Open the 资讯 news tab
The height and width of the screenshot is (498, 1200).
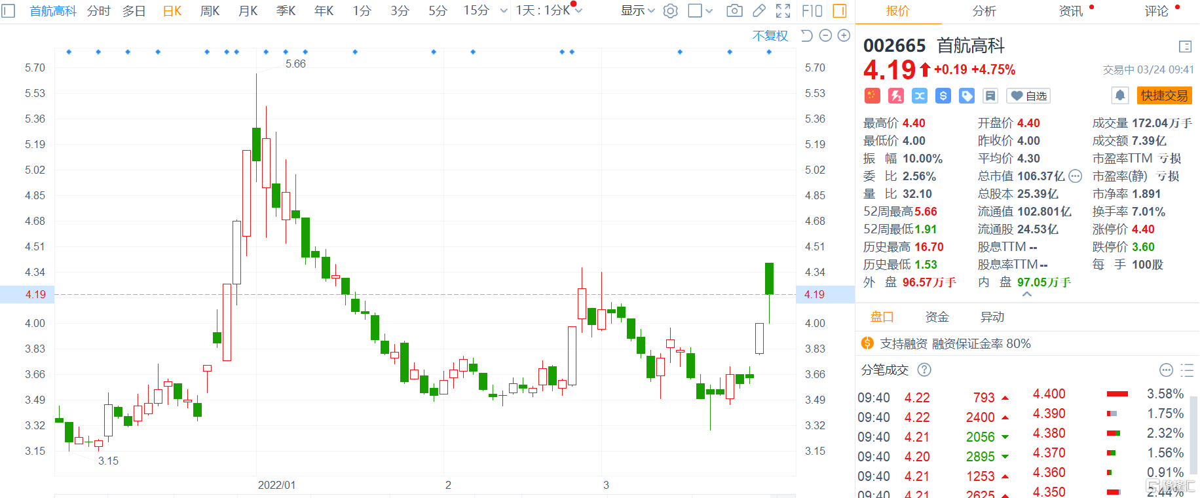pos(1071,10)
